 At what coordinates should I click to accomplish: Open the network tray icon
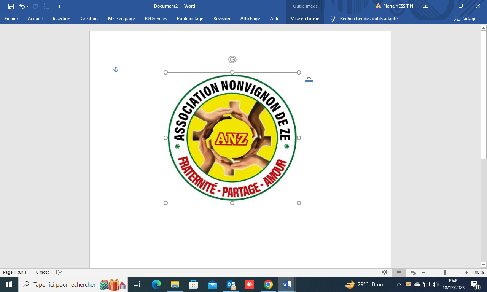[x=427, y=284]
